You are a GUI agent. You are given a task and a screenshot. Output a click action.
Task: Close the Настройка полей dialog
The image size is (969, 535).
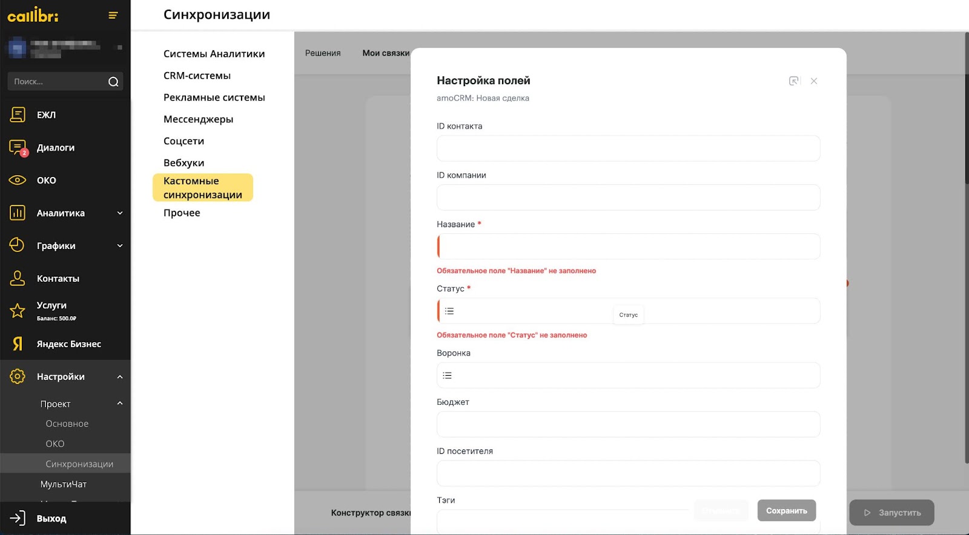pos(814,81)
